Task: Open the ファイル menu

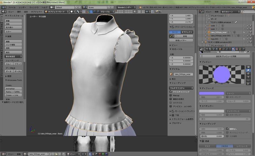Action: point(12,7)
